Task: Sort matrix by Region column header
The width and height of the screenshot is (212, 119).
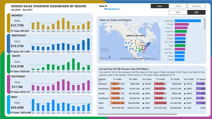Action: click(x=102, y=79)
